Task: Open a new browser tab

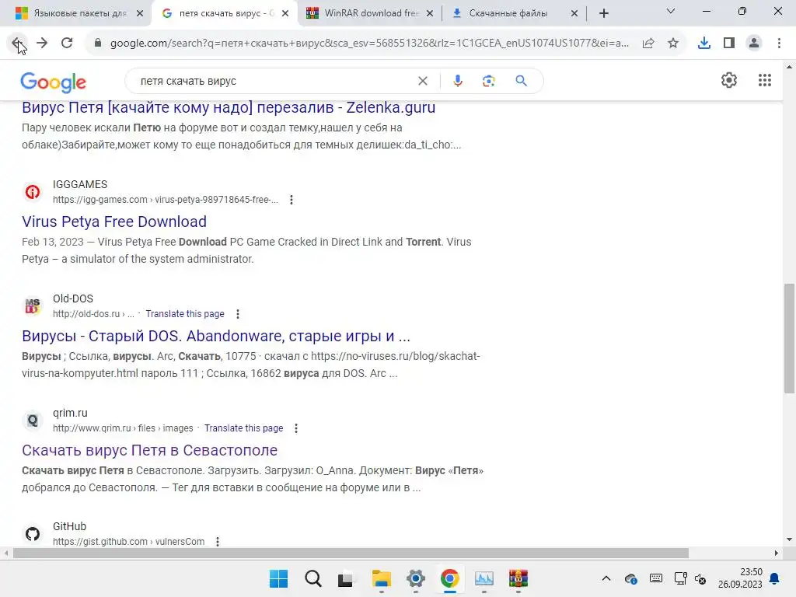Action: 603,13
